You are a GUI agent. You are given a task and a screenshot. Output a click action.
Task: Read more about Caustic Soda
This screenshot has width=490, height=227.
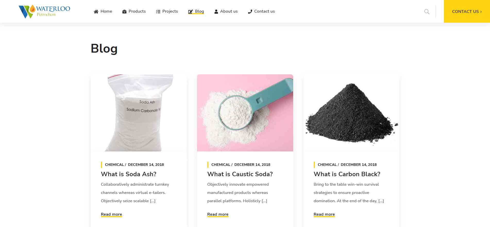[218, 214]
